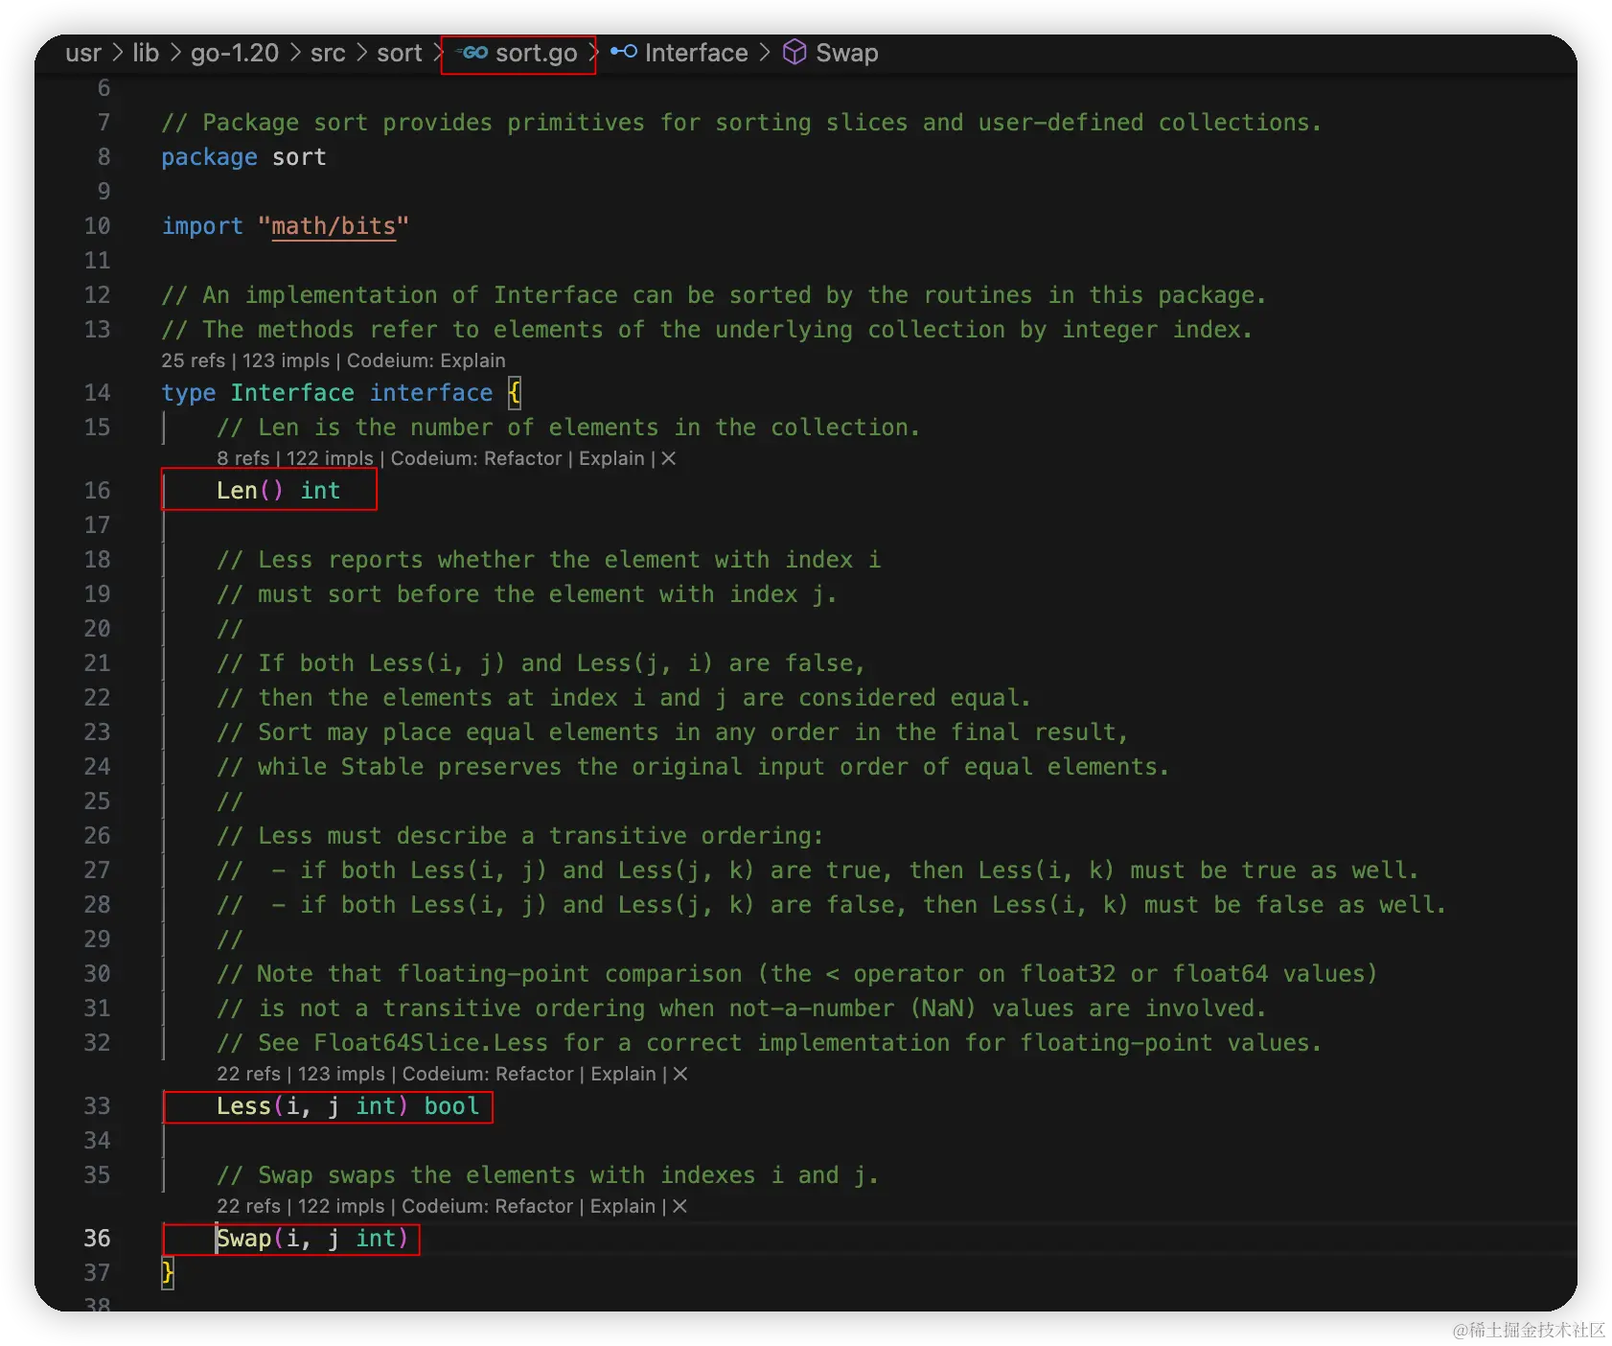1612x1346 pixels.
Task: Click the interface keyword on line 14
Action: 431,393
